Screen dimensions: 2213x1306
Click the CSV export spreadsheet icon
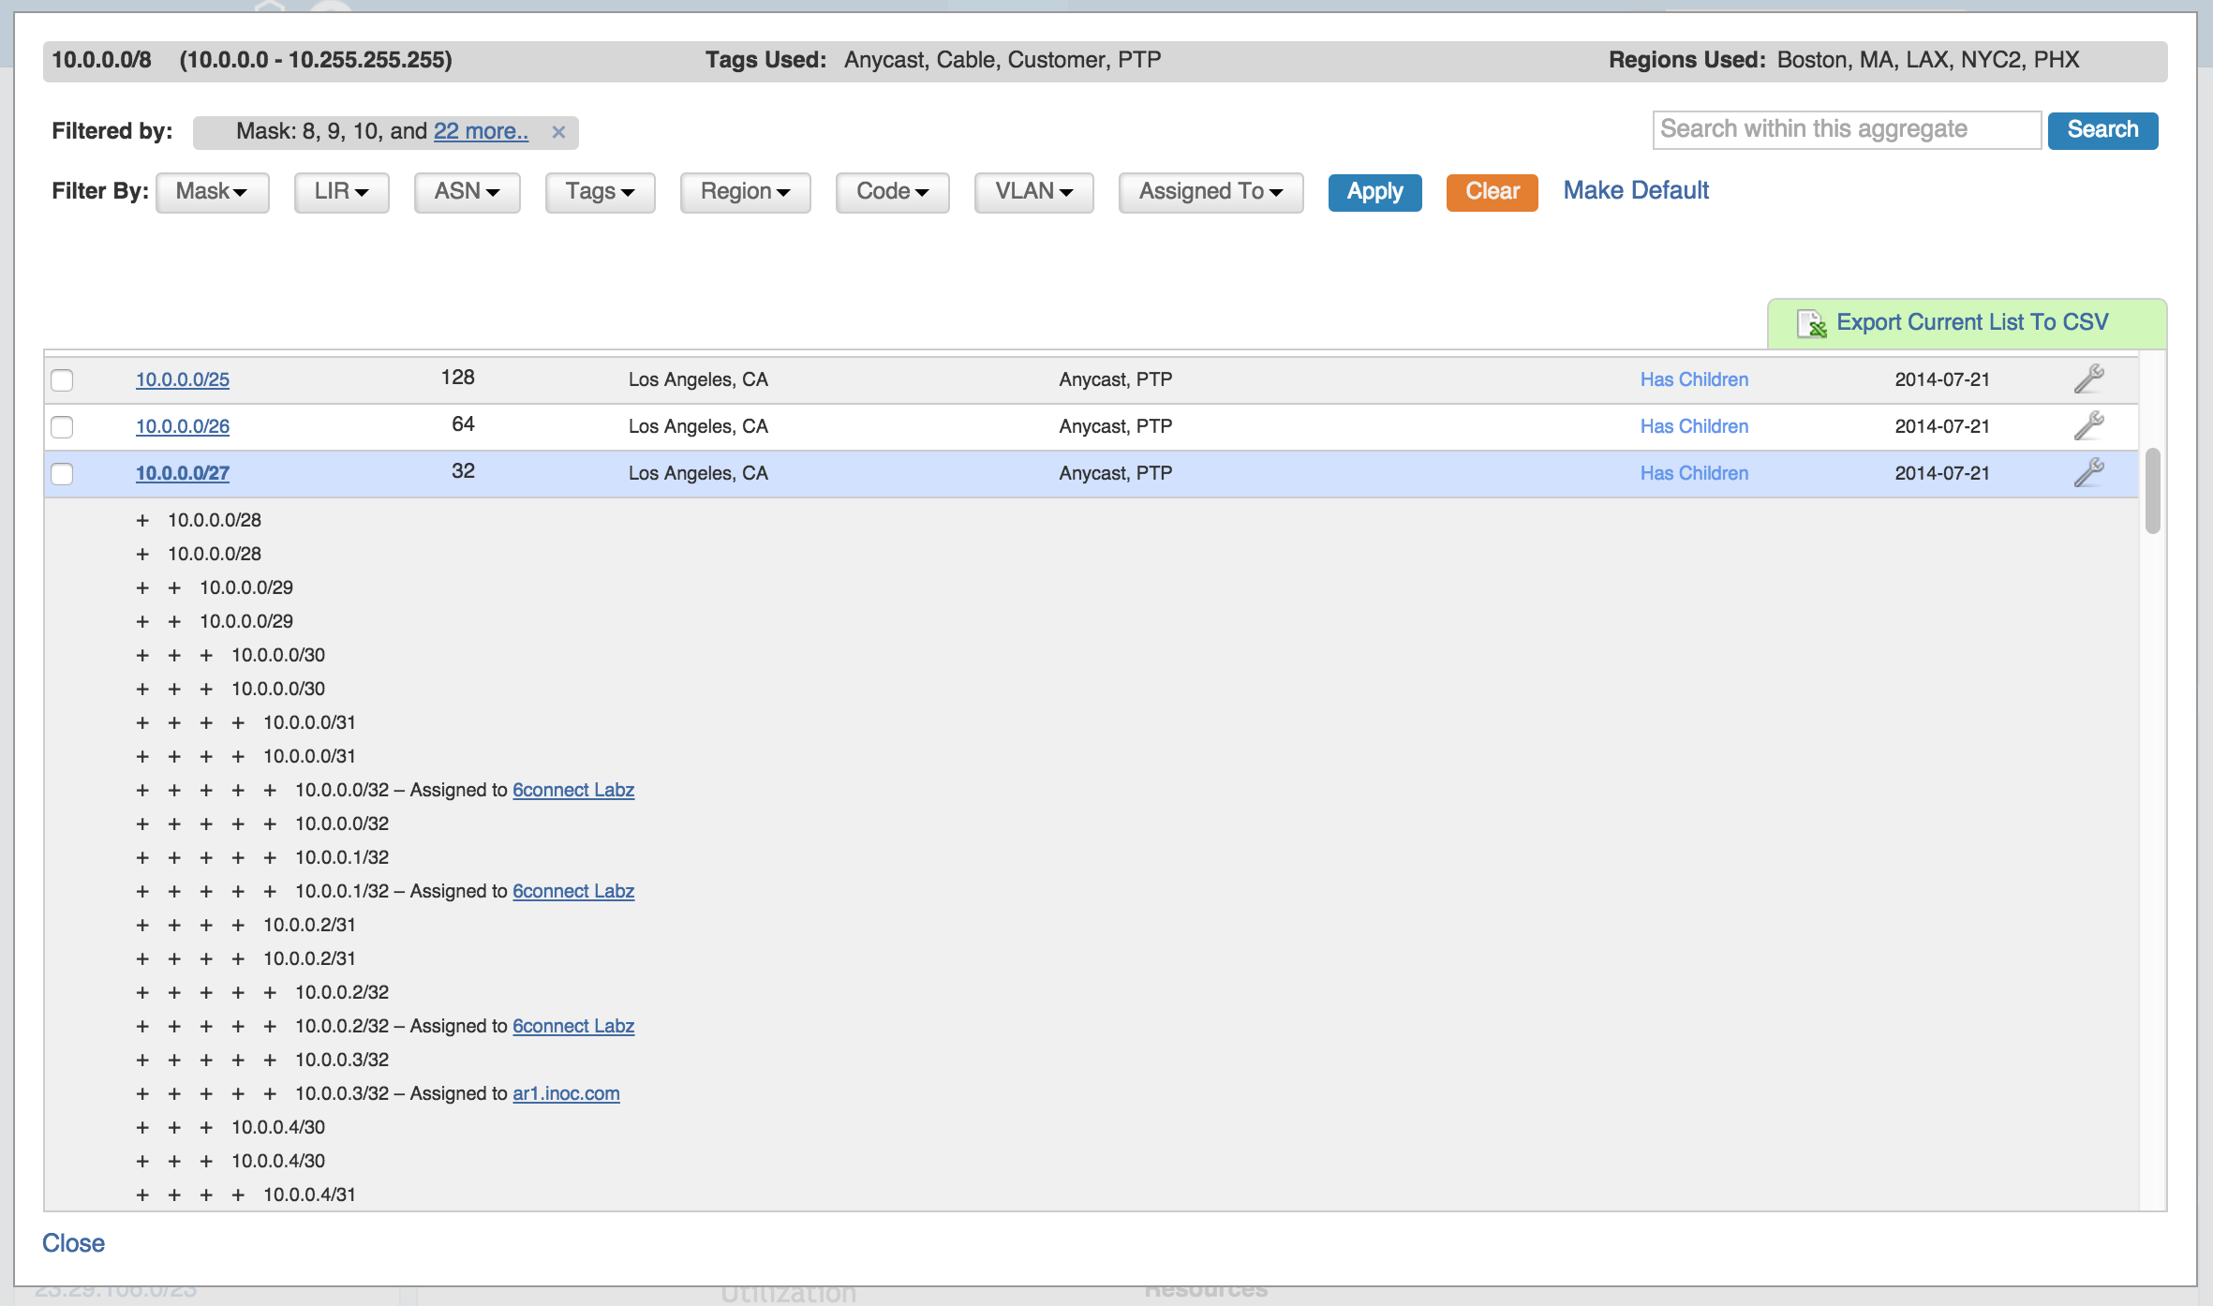[x=1811, y=323]
